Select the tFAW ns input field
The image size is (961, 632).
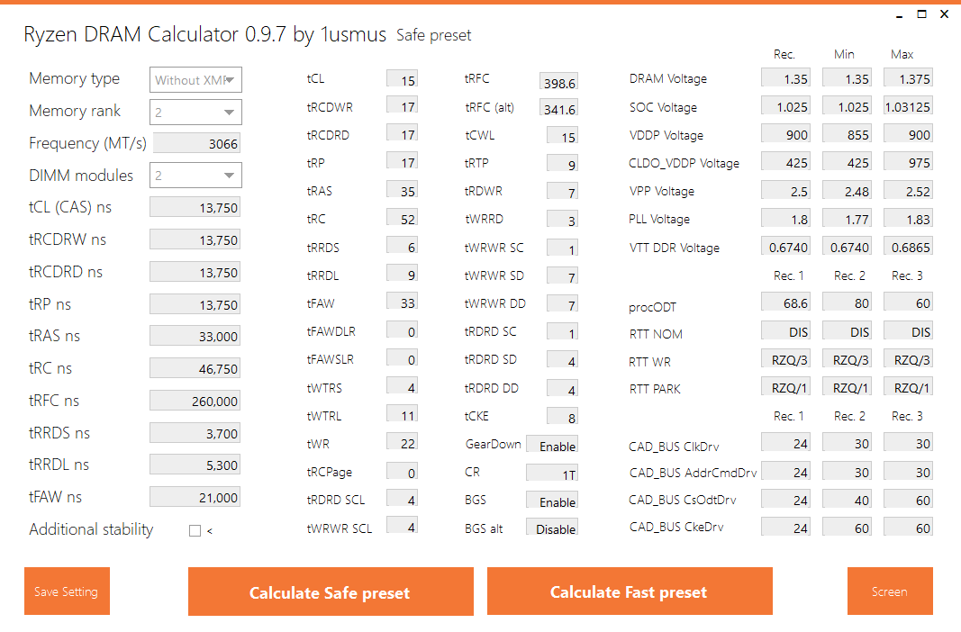coord(195,497)
